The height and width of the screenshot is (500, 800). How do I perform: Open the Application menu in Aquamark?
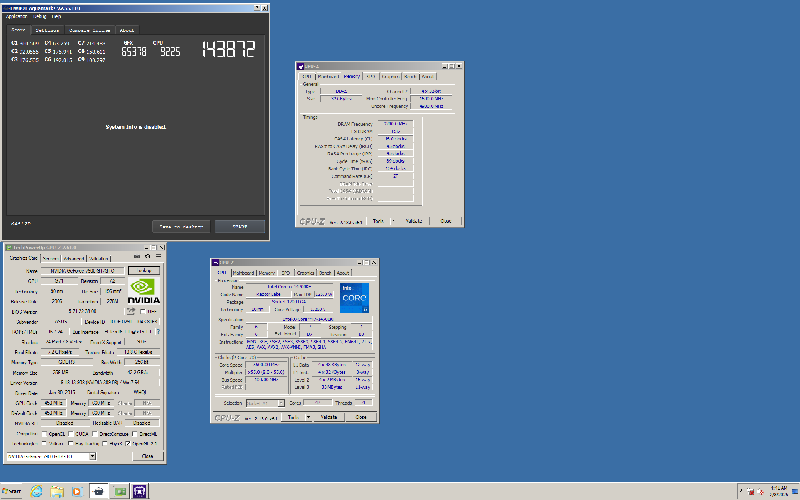17,17
